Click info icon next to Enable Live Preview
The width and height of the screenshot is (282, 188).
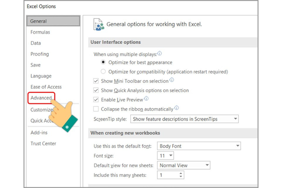tap(146, 98)
